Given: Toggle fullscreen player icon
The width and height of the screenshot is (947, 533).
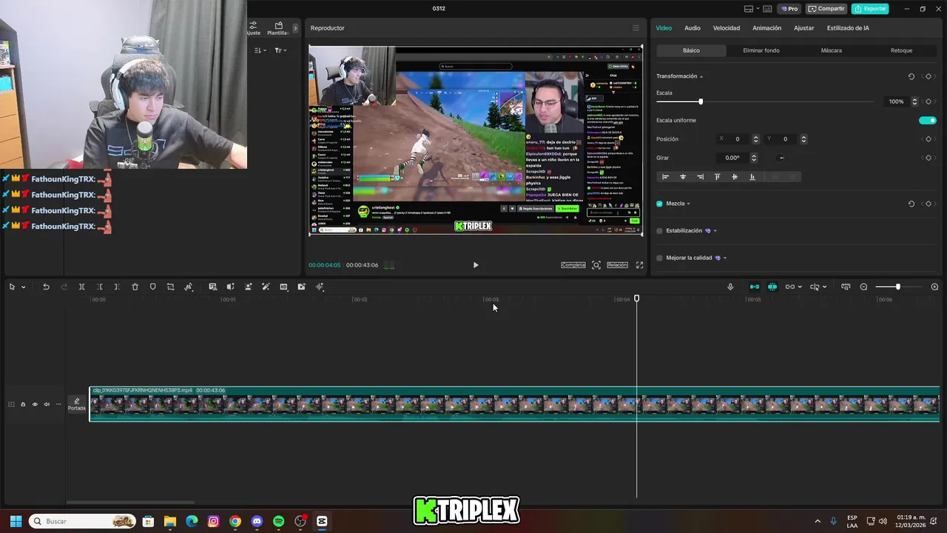Looking at the screenshot, I should 639,265.
